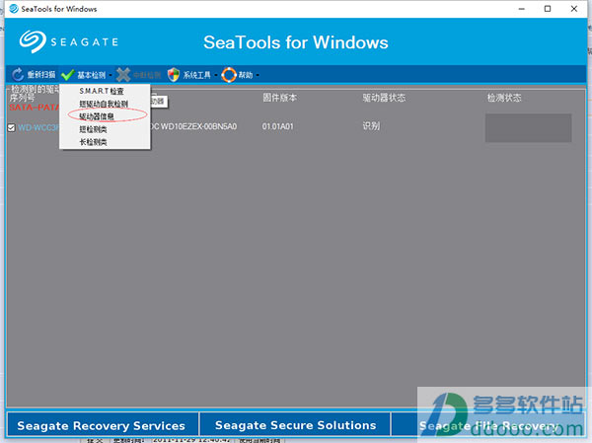Image resolution: width=592 pixels, height=443 pixels.
Task: Select 短驱动自我检测 menu entry
Action: 104,104
